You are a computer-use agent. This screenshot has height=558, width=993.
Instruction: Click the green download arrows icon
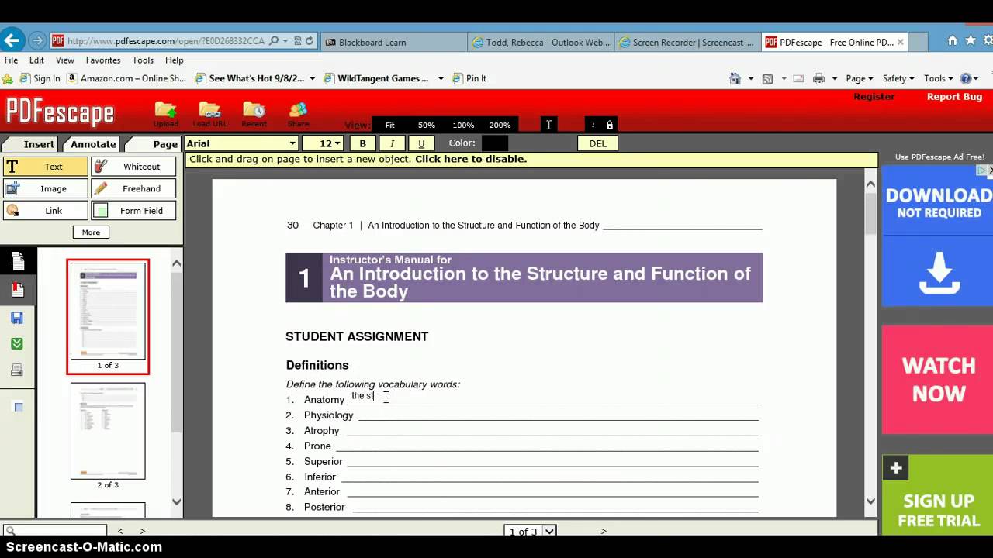17,343
